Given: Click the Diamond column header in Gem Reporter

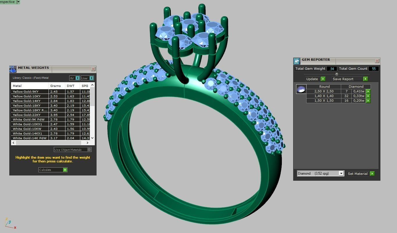Looking at the screenshot, I should pyautogui.click(x=356, y=87).
